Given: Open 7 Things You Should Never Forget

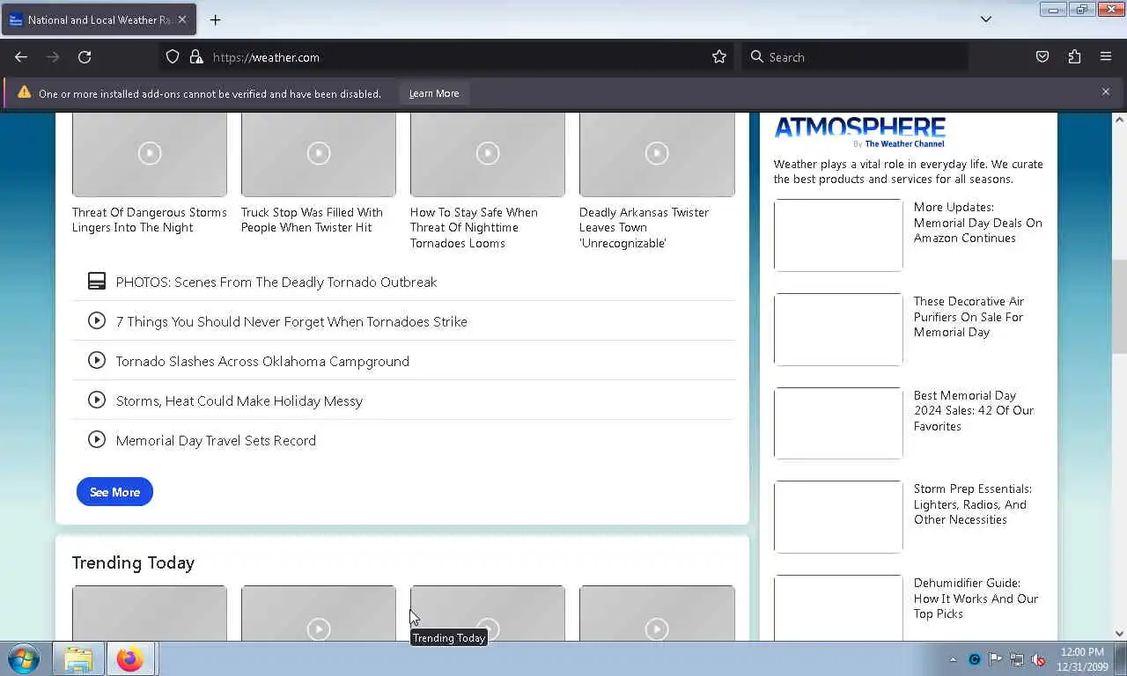Looking at the screenshot, I should (x=291, y=322).
